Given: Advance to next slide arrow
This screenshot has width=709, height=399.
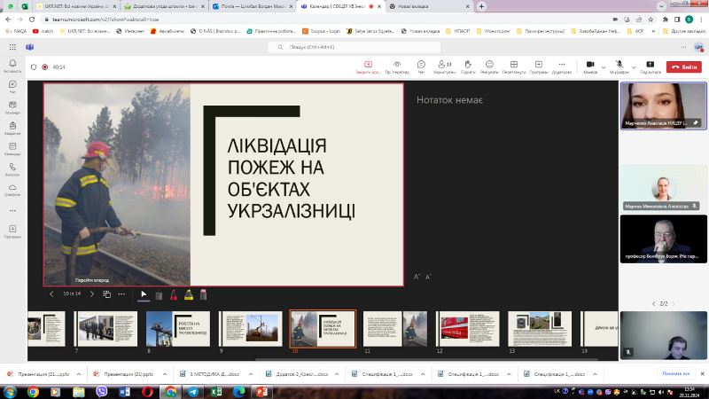Looking at the screenshot, I should pyautogui.click(x=92, y=294).
